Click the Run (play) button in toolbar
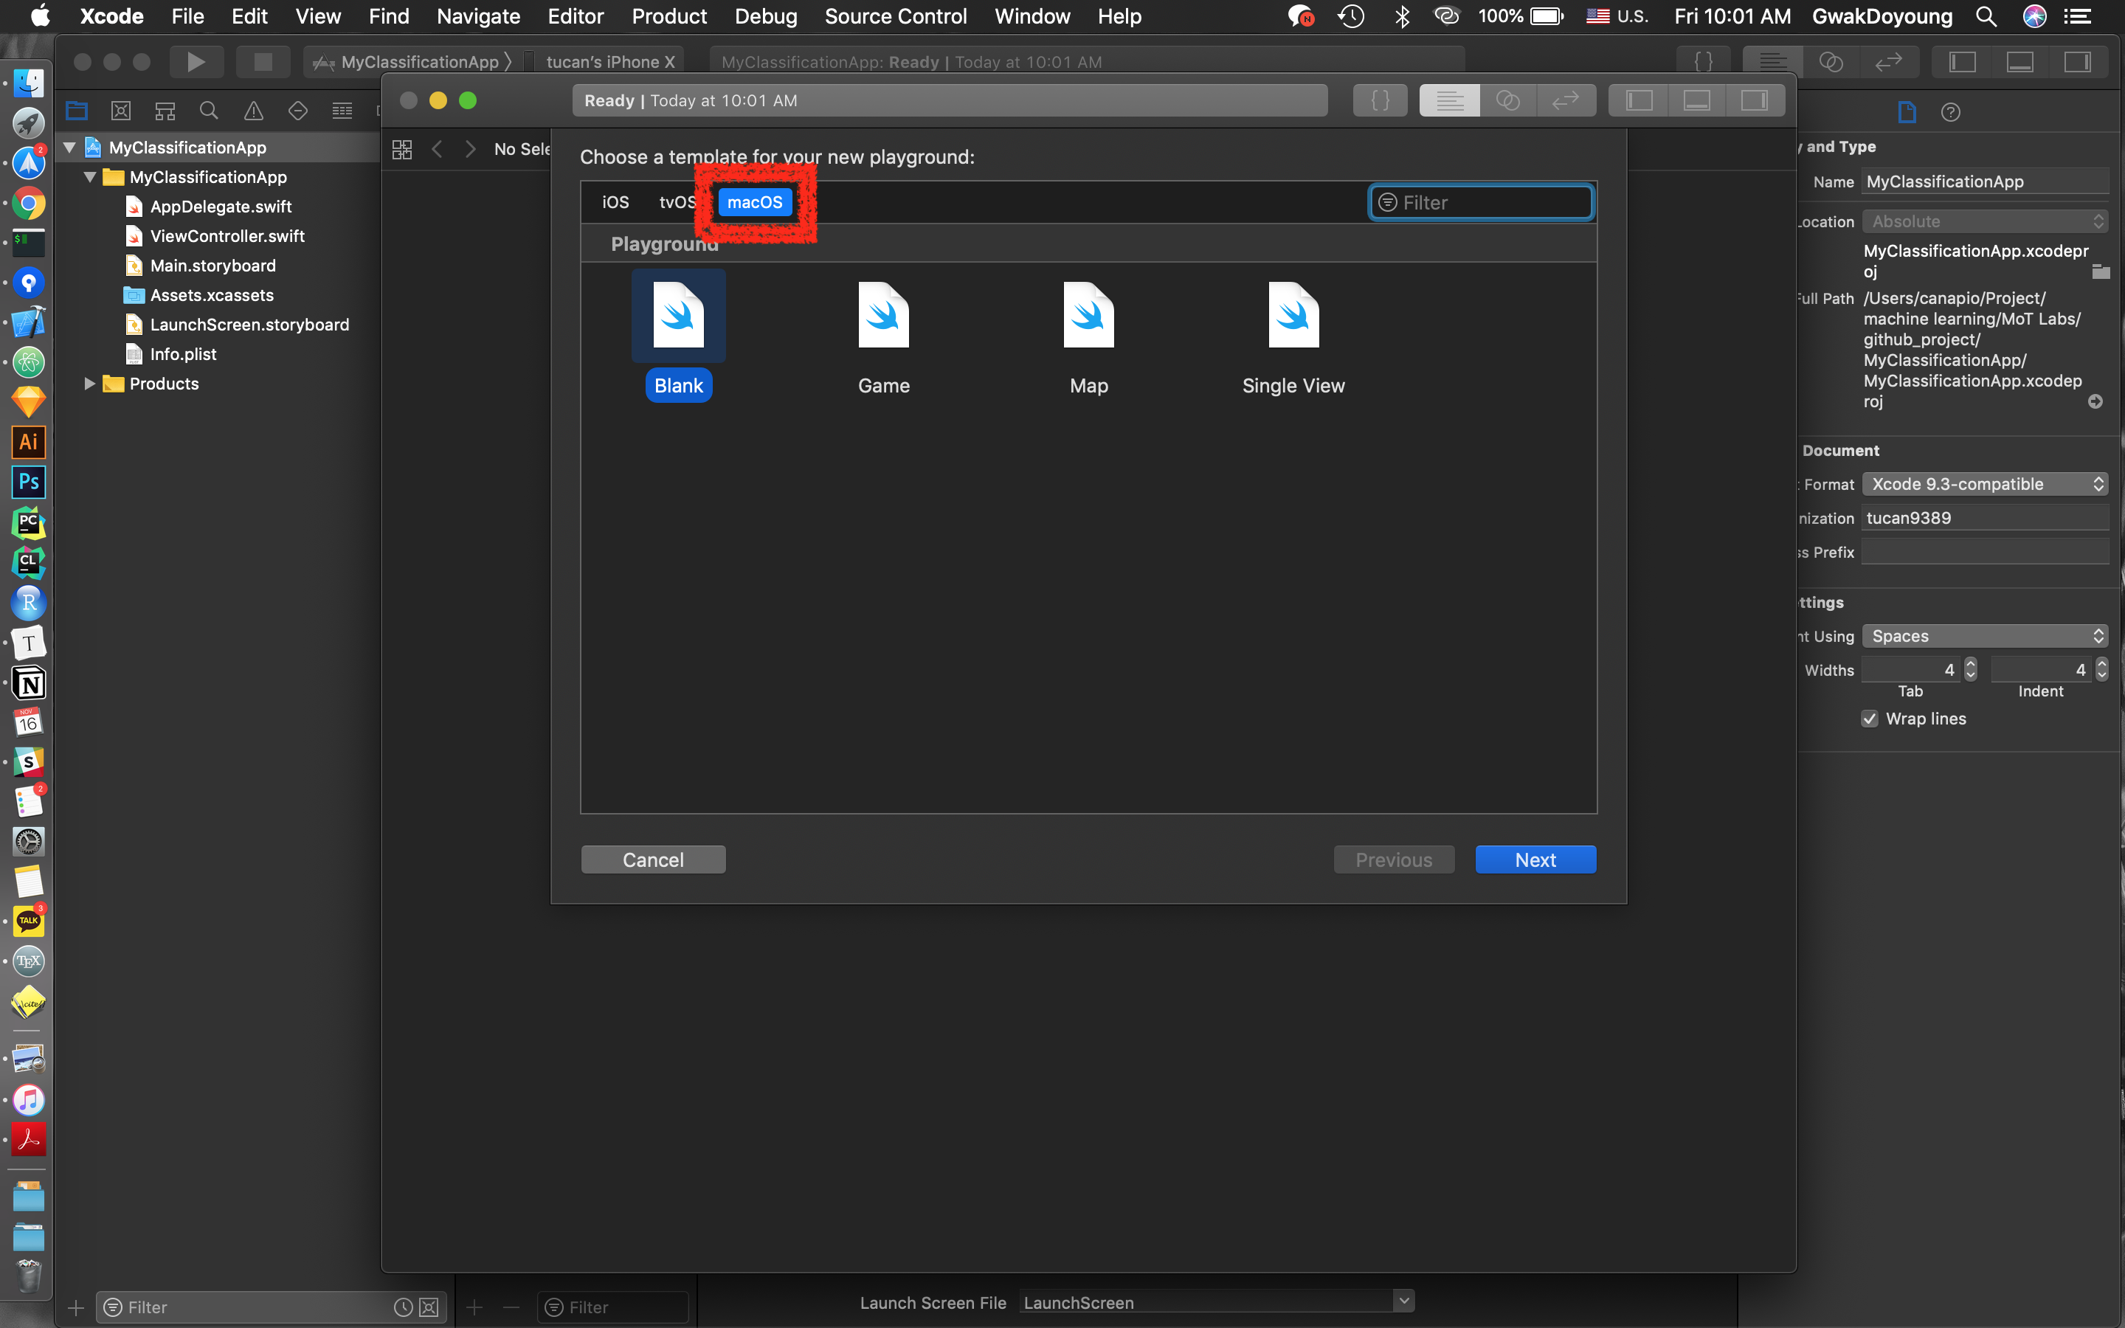Image resolution: width=2125 pixels, height=1328 pixels. click(x=196, y=61)
